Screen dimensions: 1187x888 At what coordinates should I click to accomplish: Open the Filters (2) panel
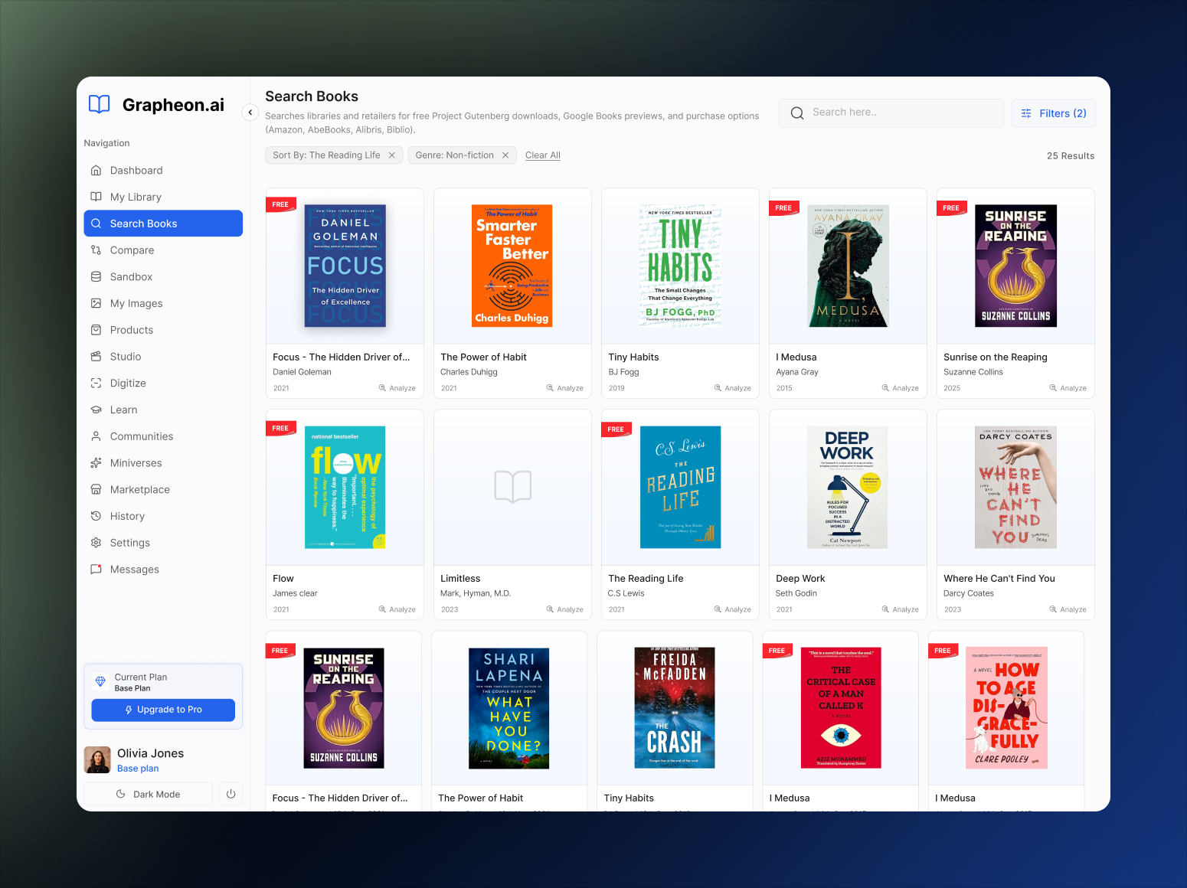click(x=1054, y=113)
